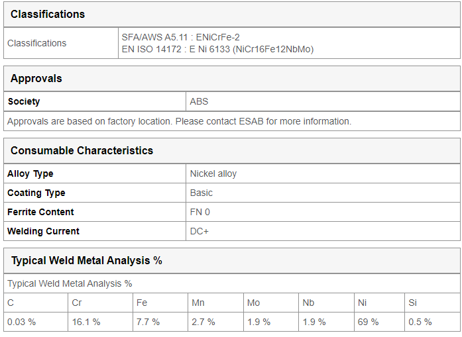Click the approvals factory location note
462x337 pixels.
point(179,121)
